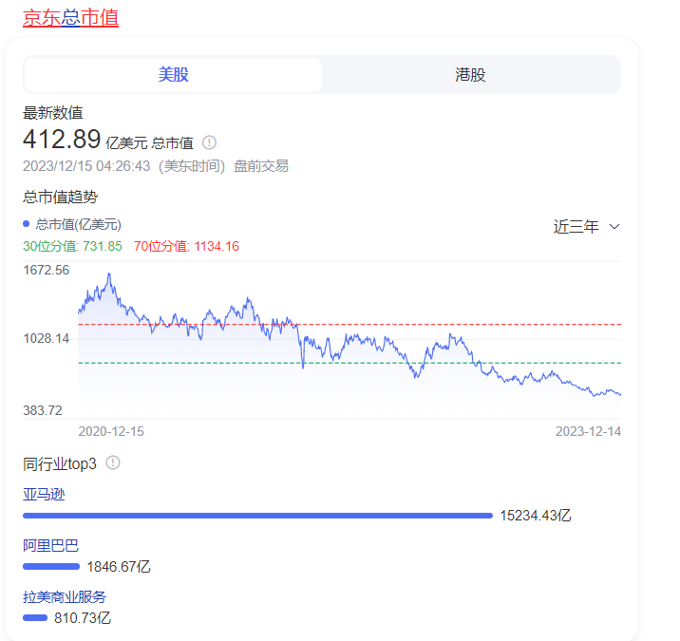Click the 70位分值: 1134.16 label
Screen dimensions: 680x641
186,246
